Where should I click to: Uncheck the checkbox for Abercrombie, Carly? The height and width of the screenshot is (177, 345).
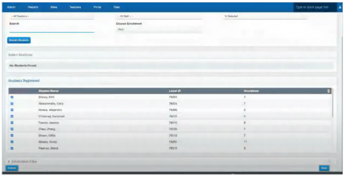(x=12, y=103)
